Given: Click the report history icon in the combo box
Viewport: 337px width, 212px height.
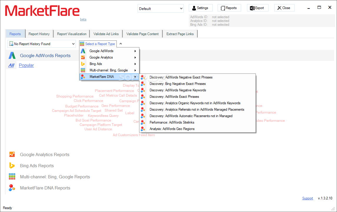Looking at the screenshot, I should point(11,44).
